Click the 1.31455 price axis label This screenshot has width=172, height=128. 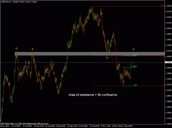168,90
